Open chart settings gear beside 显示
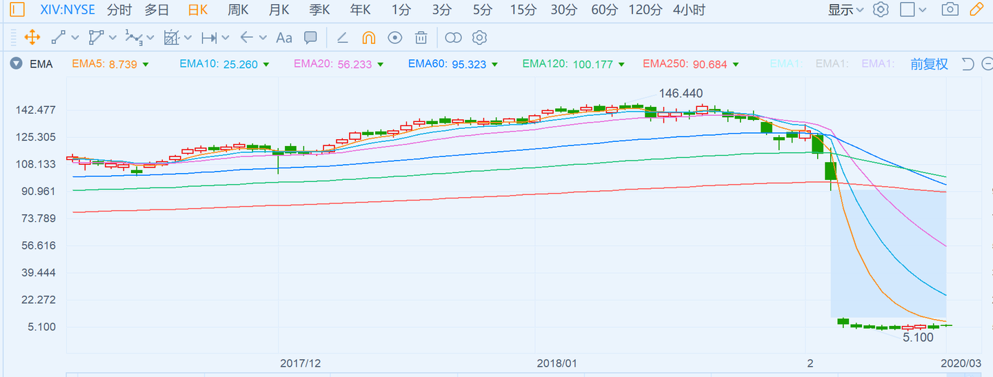993x377 pixels. click(880, 10)
